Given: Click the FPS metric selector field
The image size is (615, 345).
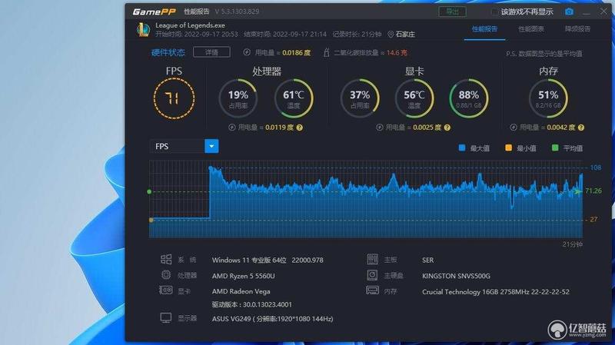Looking at the screenshot, I should point(178,146).
